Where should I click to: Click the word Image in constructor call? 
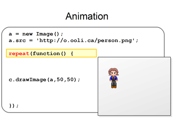click(x=45, y=34)
